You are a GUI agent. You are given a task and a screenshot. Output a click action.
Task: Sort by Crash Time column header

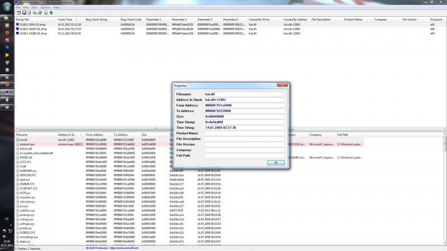tap(65, 20)
